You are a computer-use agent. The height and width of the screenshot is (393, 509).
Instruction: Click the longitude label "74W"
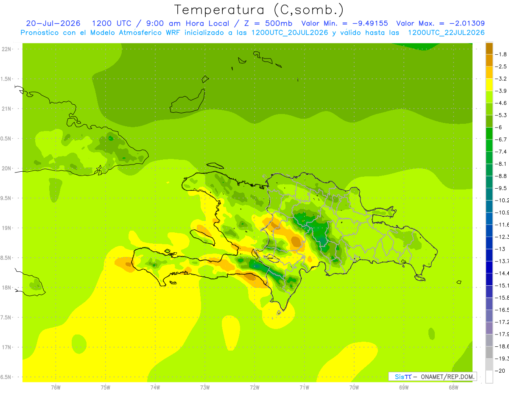[x=155, y=387]
